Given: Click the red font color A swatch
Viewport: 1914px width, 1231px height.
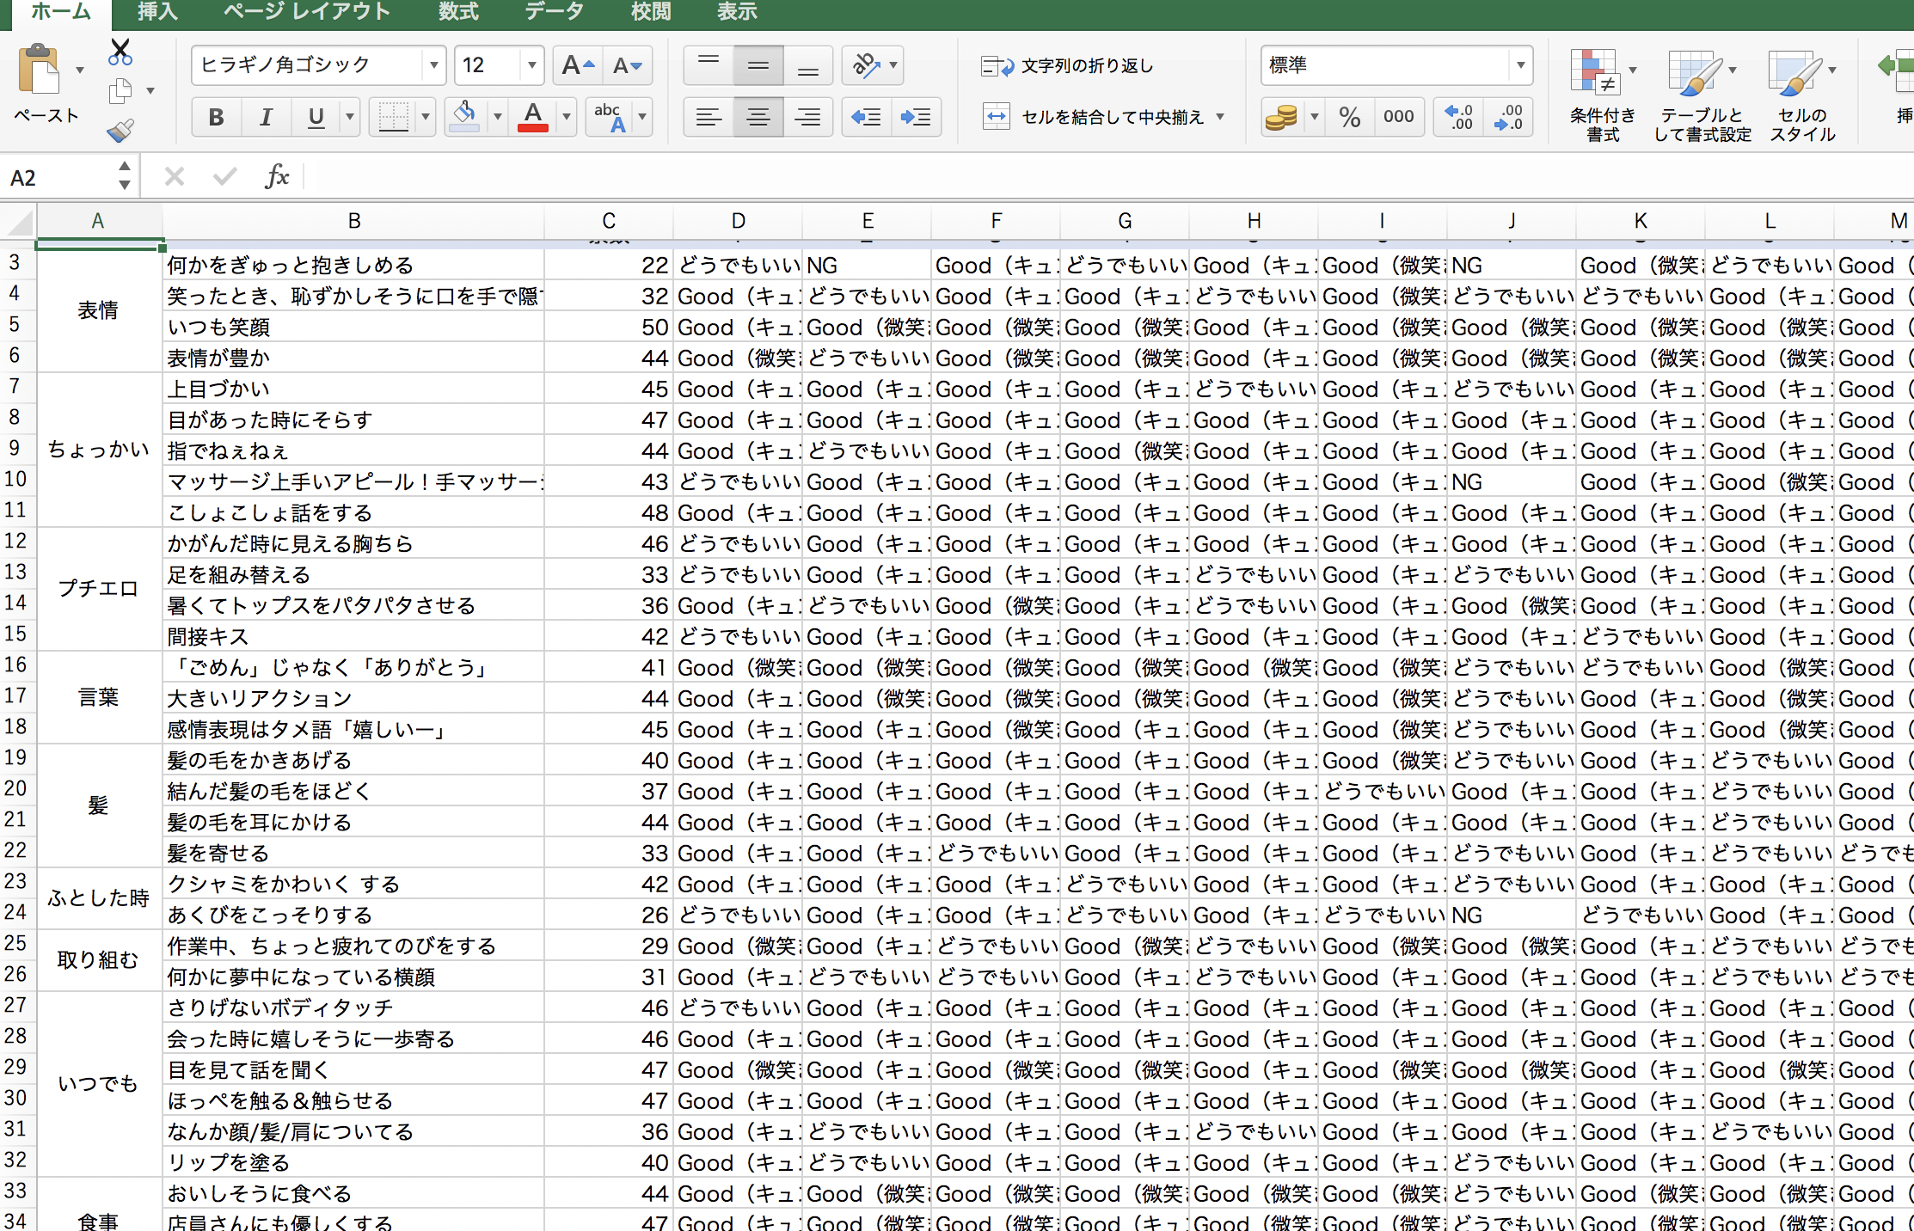Looking at the screenshot, I should click(533, 117).
